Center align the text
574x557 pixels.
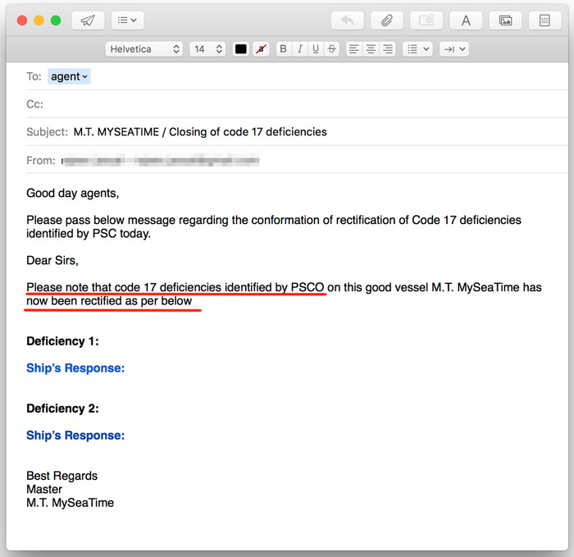coord(371,49)
